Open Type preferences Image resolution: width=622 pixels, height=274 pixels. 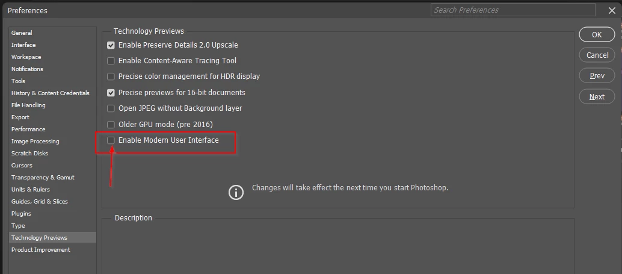[x=52, y=226]
